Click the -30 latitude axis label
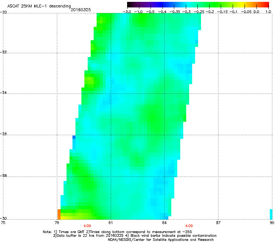Viewport: 275px width, 242px height. click(3, 218)
